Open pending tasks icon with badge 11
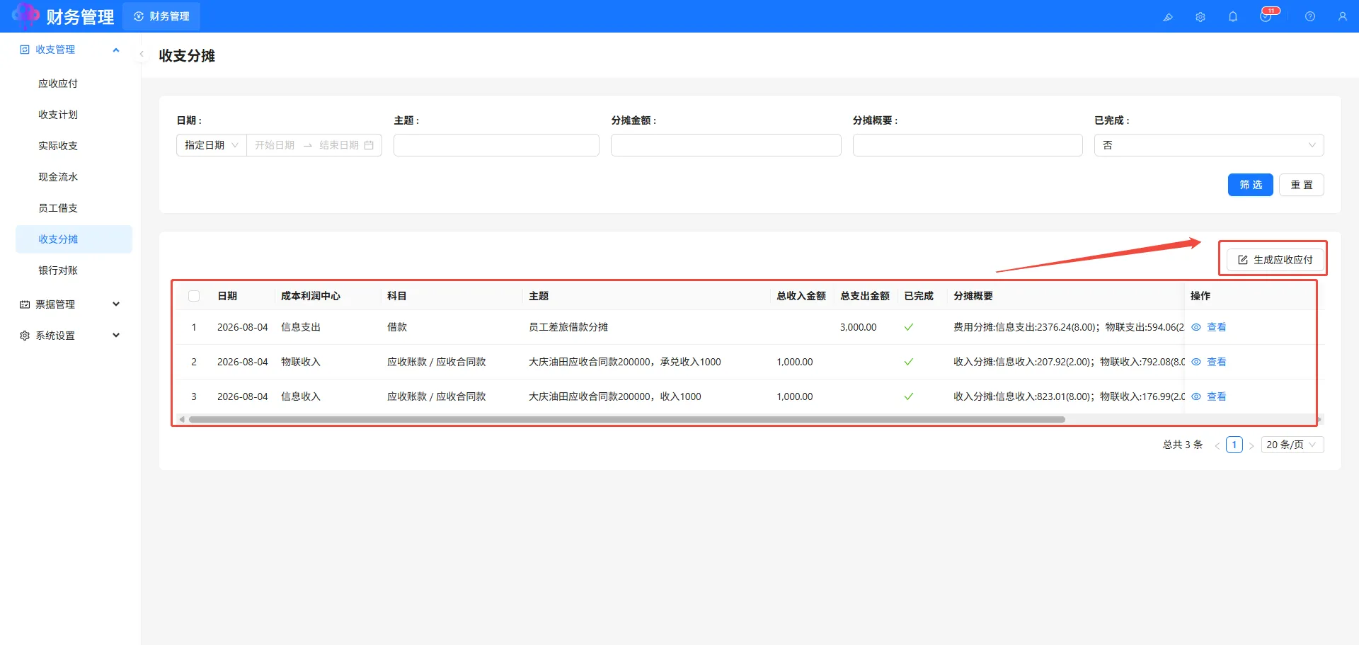Image resolution: width=1359 pixels, height=645 pixels. [1267, 15]
